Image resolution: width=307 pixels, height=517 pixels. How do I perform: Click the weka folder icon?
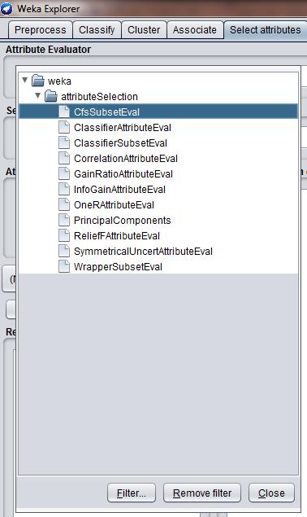point(38,81)
